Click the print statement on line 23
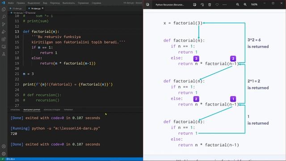Viewport: 286px width, 161px height. pos(67,85)
